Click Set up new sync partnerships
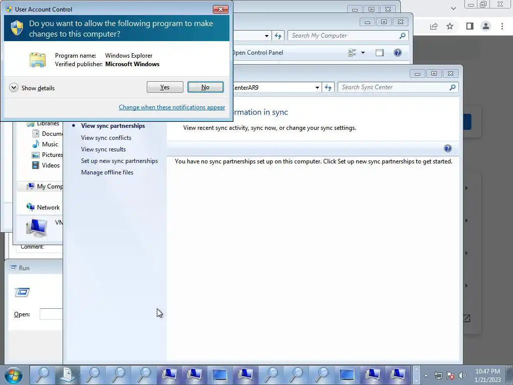The height and width of the screenshot is (385, 513). coord(119,161)
